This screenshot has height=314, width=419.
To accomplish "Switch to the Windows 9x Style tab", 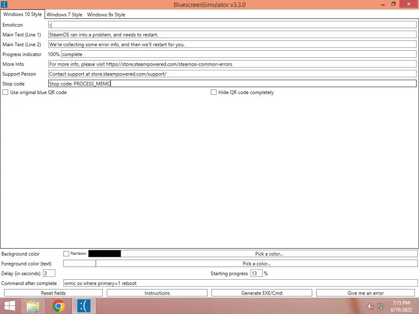I will (x=106, y=15).
